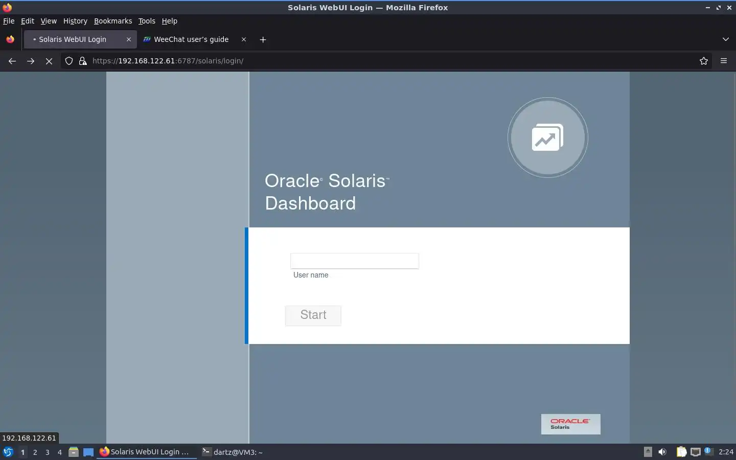Open the Help menu
This screenshot has width=736, height=460.
[x=169, y=21]
